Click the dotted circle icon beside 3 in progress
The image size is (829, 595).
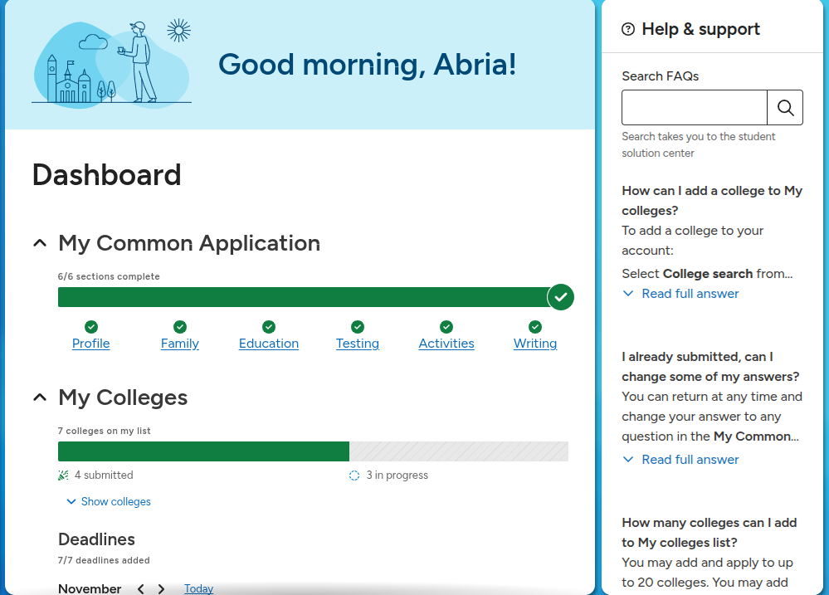tap(354, 476)
